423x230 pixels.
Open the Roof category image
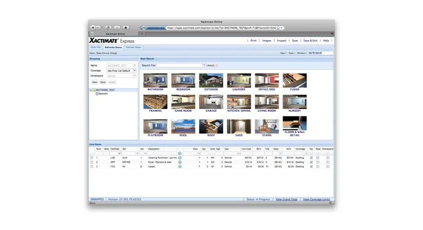211,126
